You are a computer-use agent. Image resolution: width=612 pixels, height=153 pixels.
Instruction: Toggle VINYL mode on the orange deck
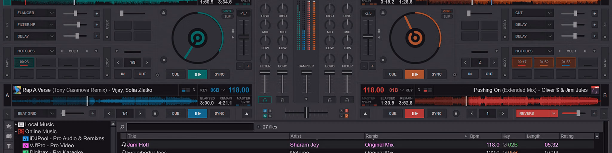[447, 11]
